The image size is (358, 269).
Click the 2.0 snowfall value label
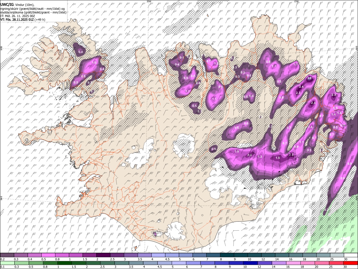250,155
